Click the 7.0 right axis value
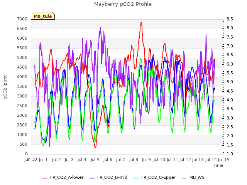 (230, 46)
